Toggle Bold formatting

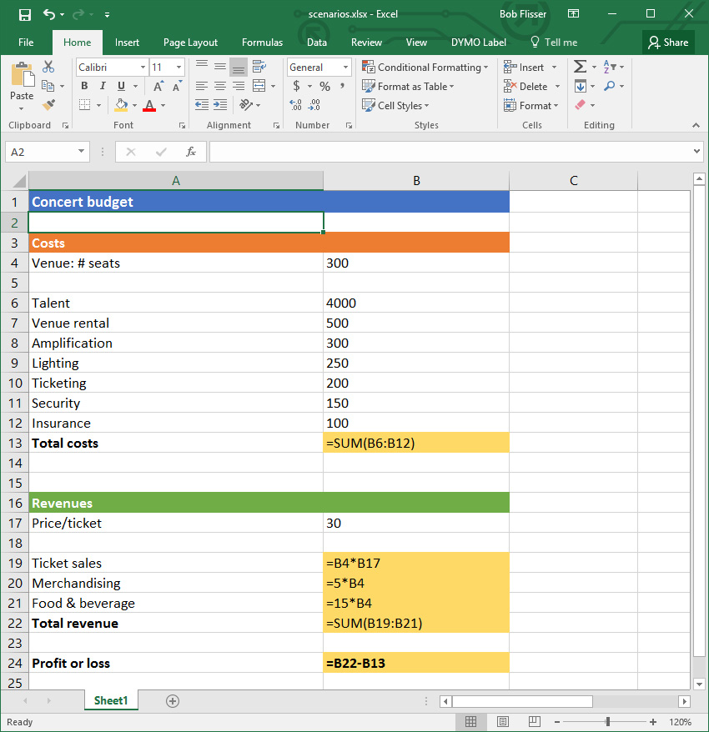pyautogui.click(x=84, y=86)
